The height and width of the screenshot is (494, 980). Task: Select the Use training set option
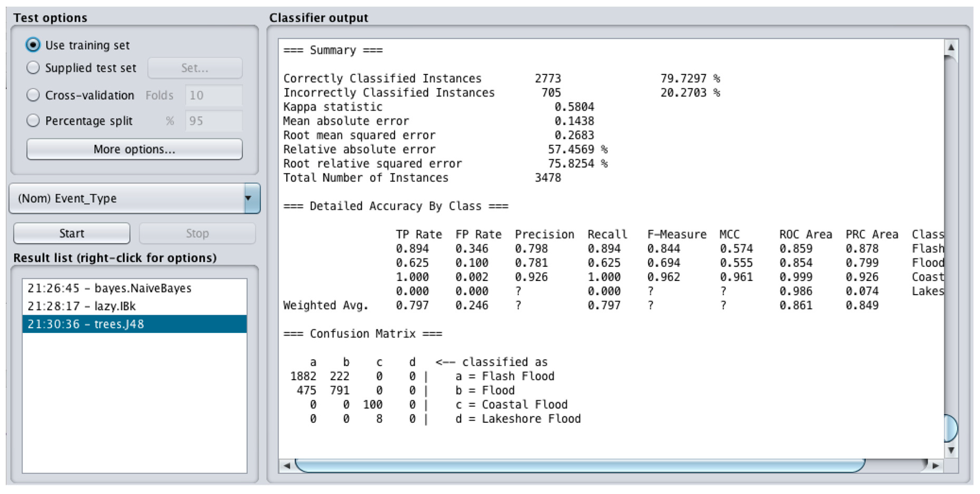[x=33, y=45]
